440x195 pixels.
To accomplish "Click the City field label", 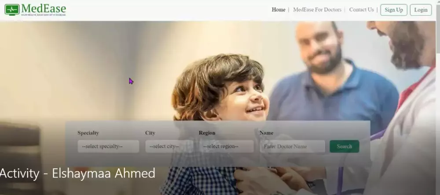I will (150, 133).
